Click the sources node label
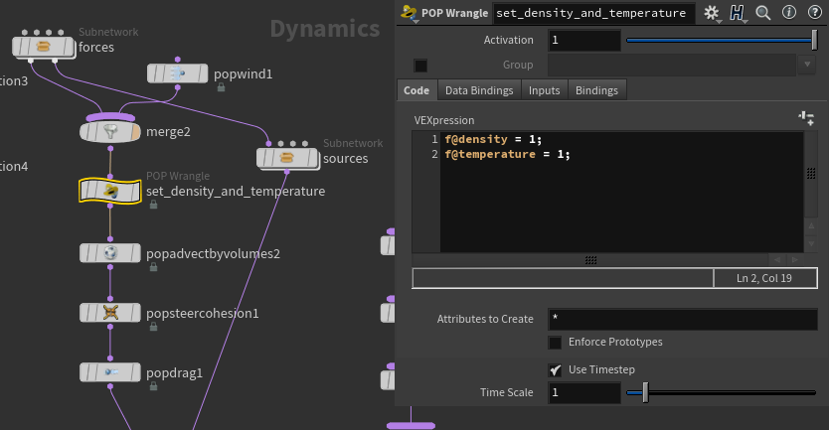This screenshot has width=829, height=430. pyautogui.click(x=345, y=159)
